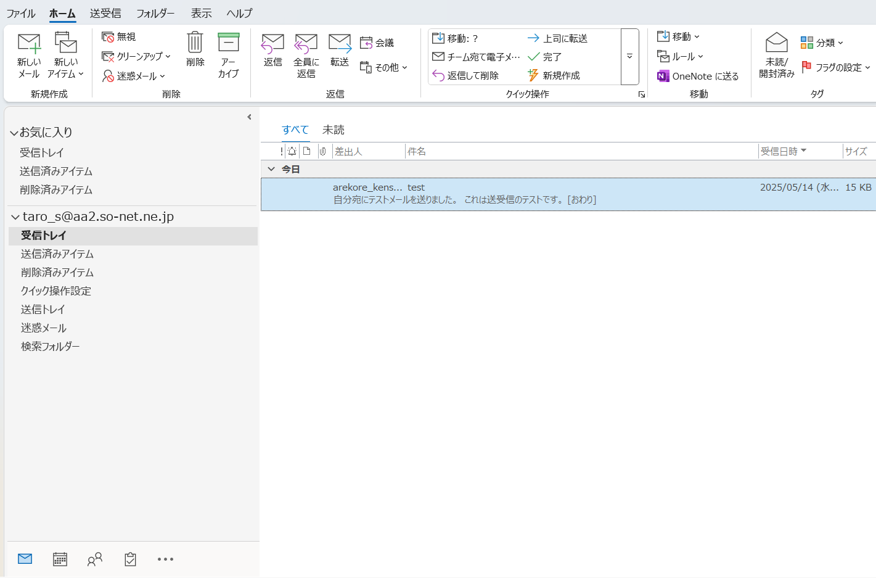Screen dimensions: 876x578
Task: Switch message filter to 未読
Action: (x=333, y=130)
